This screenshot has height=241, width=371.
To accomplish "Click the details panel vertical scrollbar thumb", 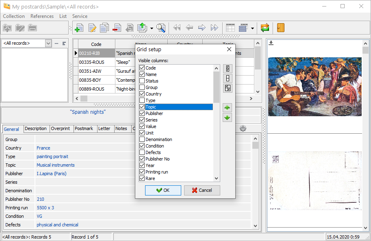I will 255,145.
